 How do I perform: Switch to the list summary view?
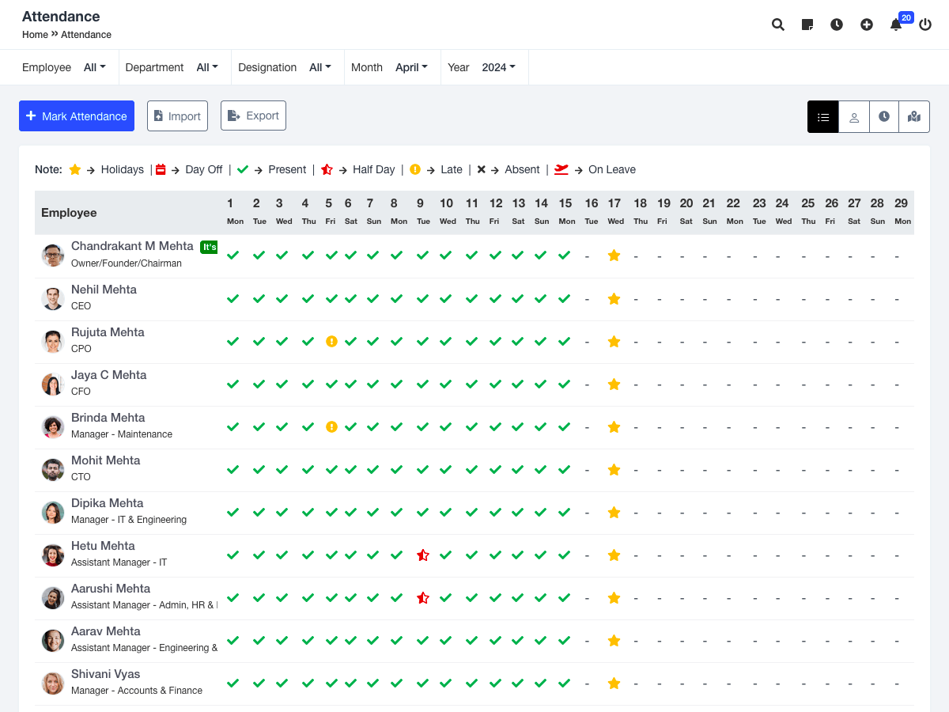(x=823, y=117)
